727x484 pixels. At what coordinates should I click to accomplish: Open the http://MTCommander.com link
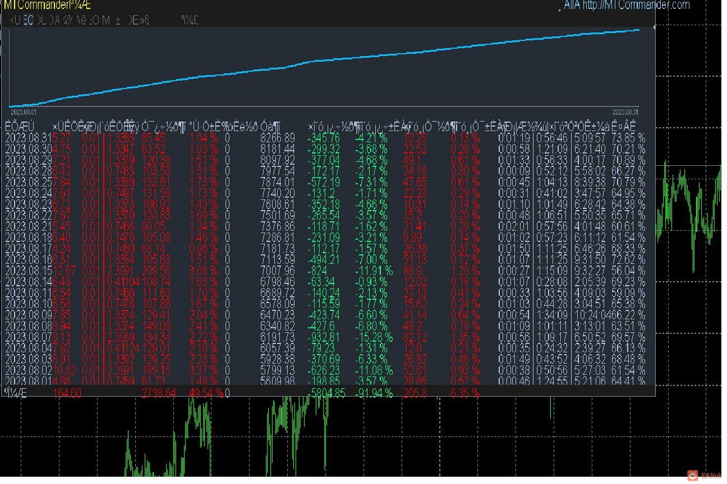click(x=636, y=5)
